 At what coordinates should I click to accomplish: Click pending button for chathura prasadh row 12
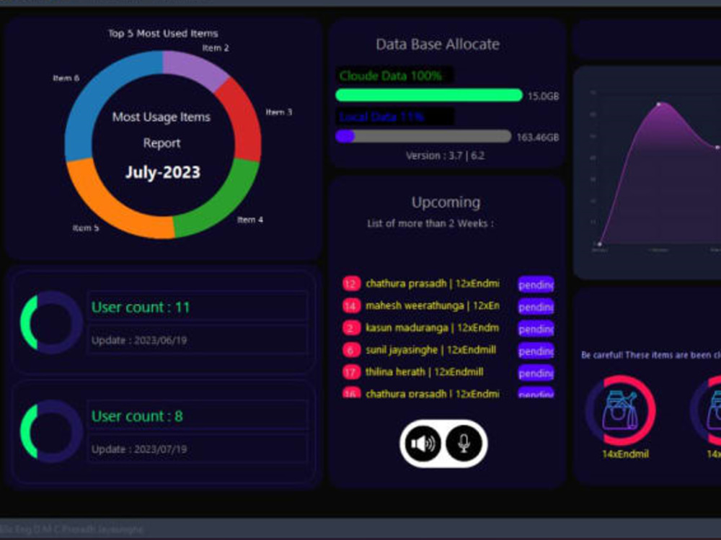point(536,284)
